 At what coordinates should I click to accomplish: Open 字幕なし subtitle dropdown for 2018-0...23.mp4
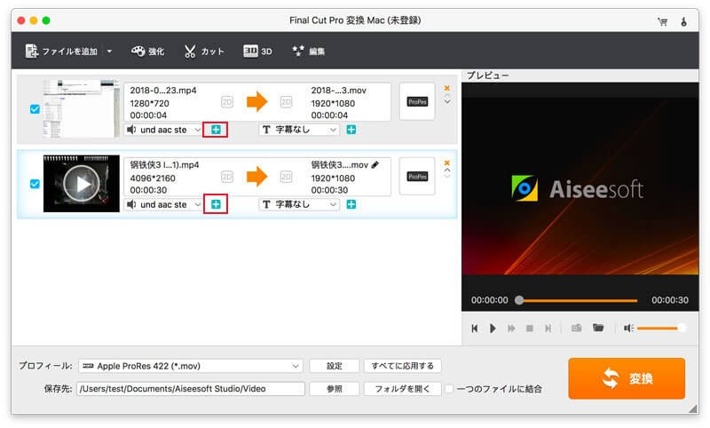point(299,130)
